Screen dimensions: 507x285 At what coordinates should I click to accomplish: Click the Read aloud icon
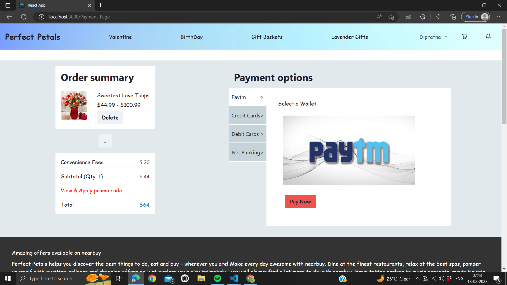(x=379, y=17)
